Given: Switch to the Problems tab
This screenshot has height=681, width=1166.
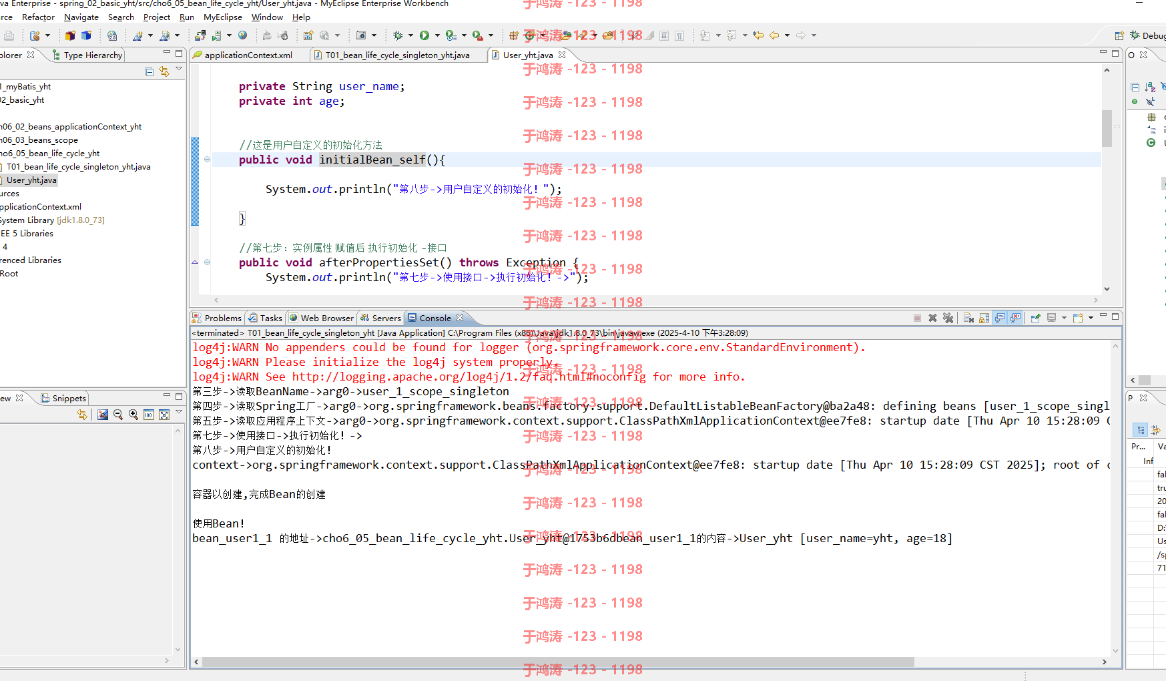Looking at the screenshot, I should (x=217, y=318).
